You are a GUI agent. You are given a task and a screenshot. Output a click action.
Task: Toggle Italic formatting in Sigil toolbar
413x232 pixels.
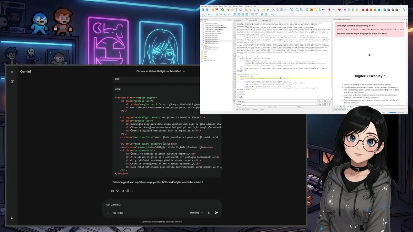(x=213, y=15)
